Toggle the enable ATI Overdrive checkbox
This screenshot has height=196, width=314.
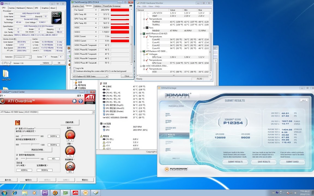pyautogui.click(x=17, y=128)
